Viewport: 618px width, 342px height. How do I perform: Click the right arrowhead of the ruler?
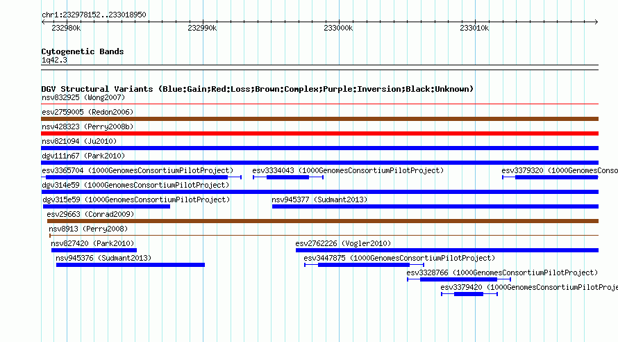(596, 22)
